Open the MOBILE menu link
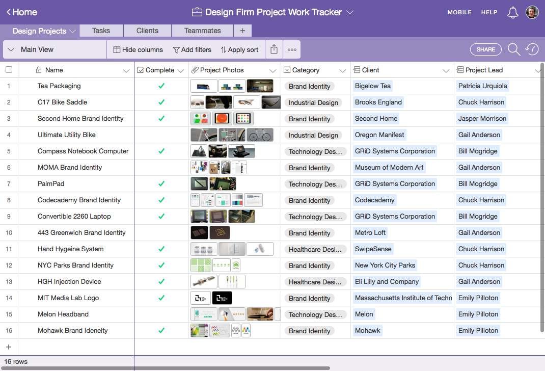Viewport: 545px width, 371px height. pyautogui.click(x=459, y=12)
